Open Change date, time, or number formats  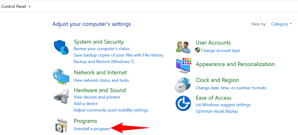point(231,88)
